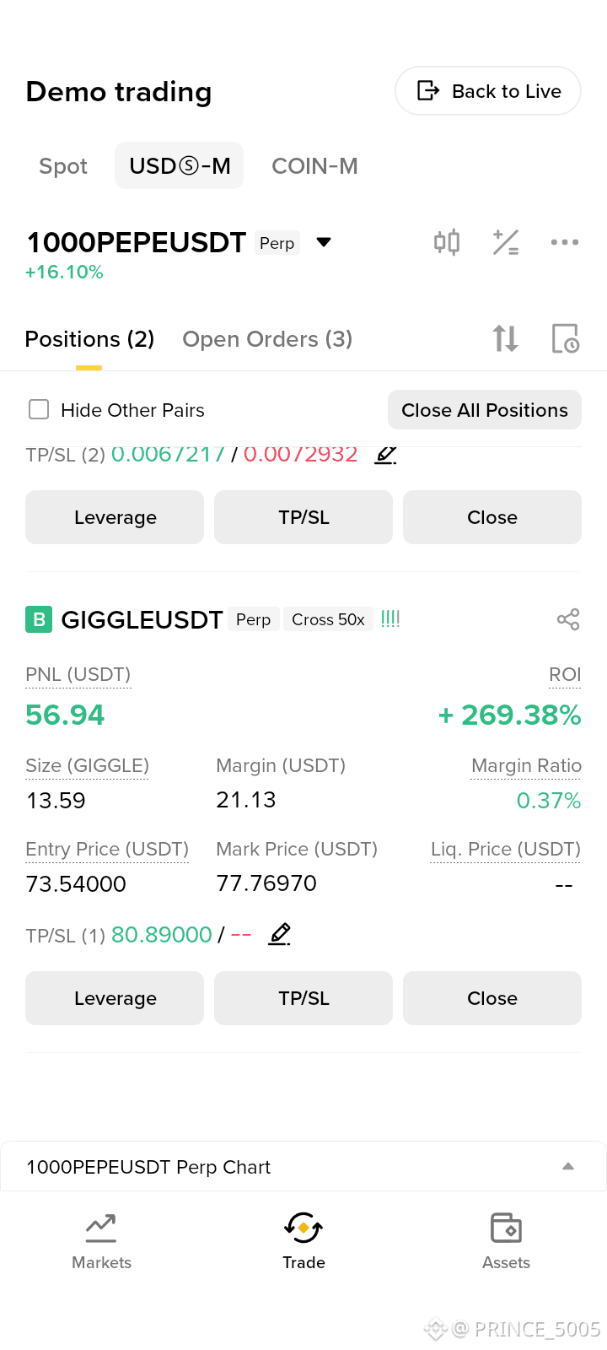Open the candlestick chart icon

tap(447, 242)
